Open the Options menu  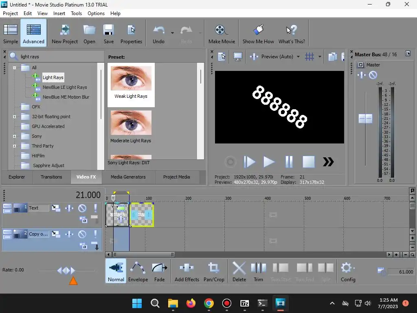point(96,13)
